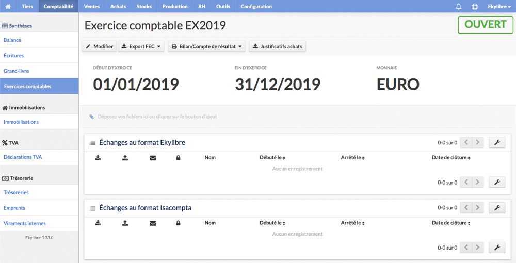This screenshot has width=516, height=263.
Task: Click the paperclip attachment icon
Action: click(x=91, y=117)
